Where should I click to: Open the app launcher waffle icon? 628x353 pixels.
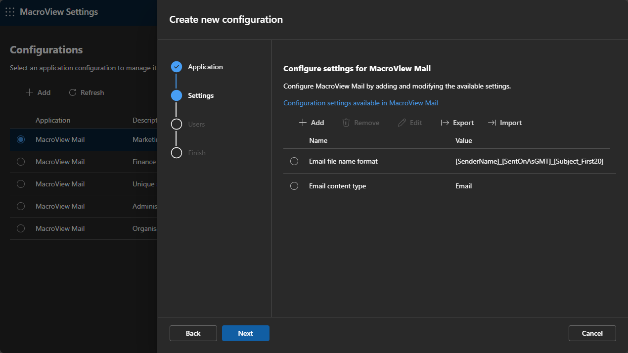pos(10,12)
